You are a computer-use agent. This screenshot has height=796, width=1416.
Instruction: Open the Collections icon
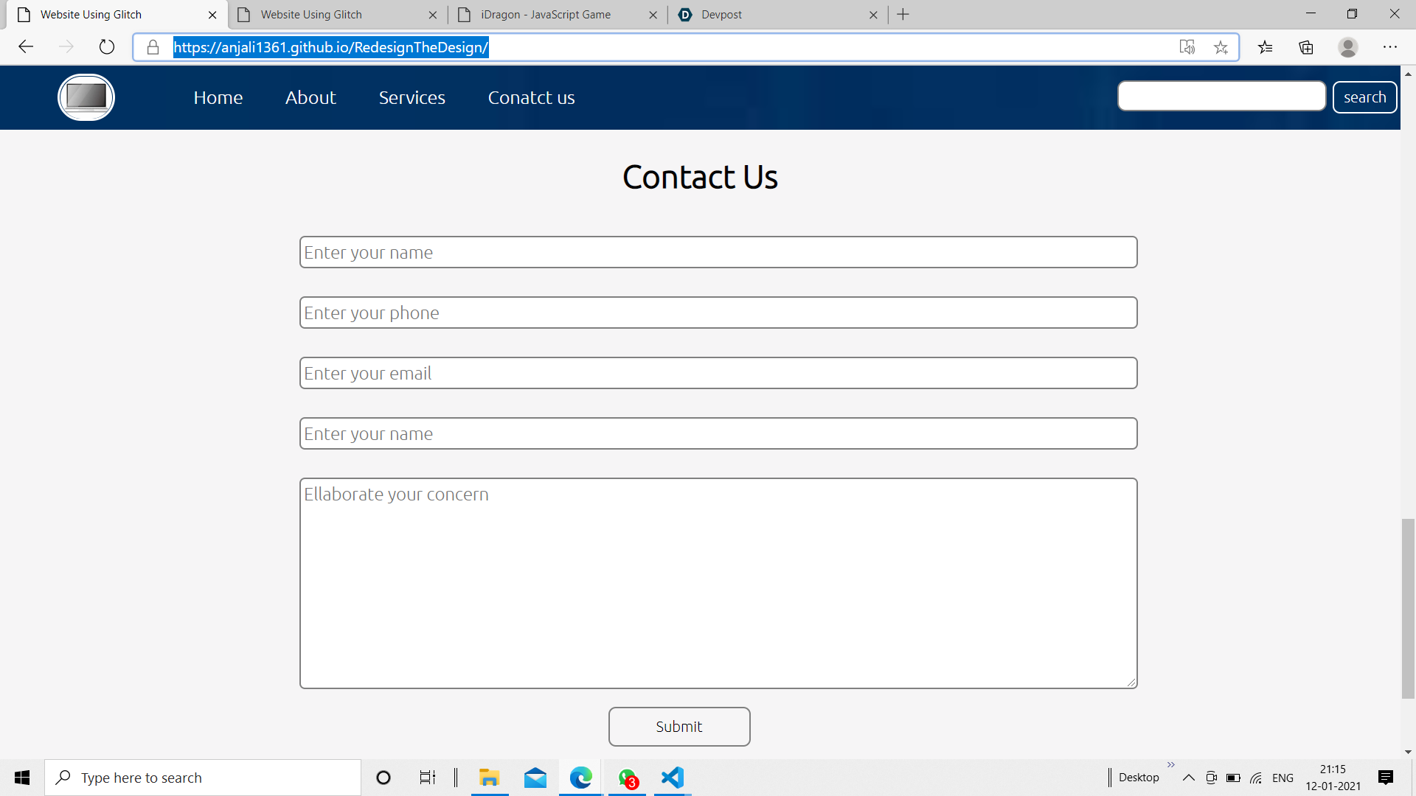pyautogui.click(x=1306, y=47)
